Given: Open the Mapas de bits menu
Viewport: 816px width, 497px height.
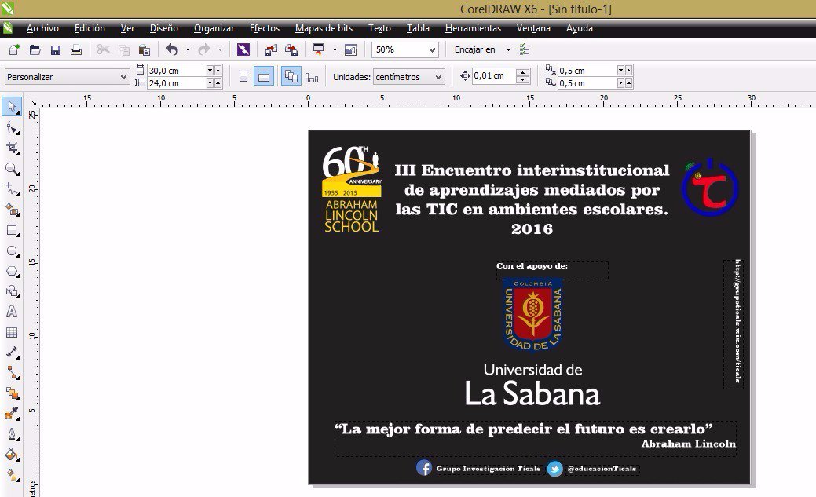Looking at the screenshot, I should [x=324, y=28].
